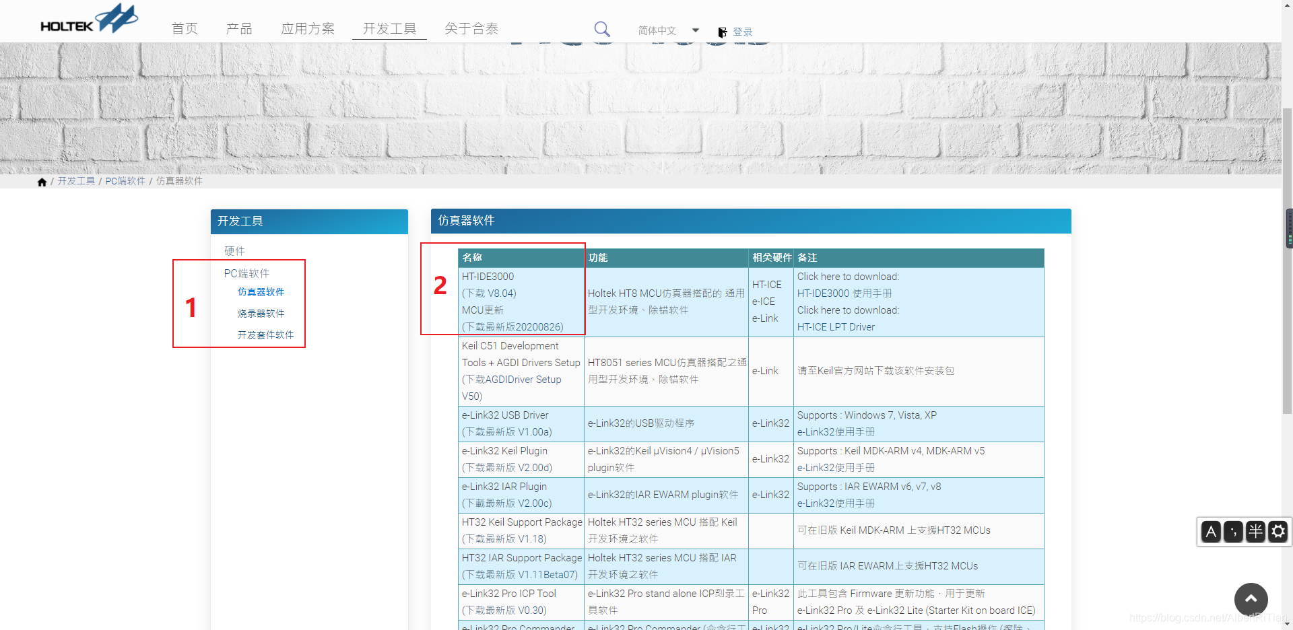Open 仿真器软件 in the sidebar

coord(261,292)
